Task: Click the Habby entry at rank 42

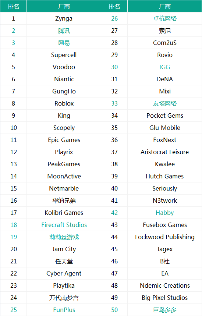Action: pyautogui.click(x=165, y=213)
